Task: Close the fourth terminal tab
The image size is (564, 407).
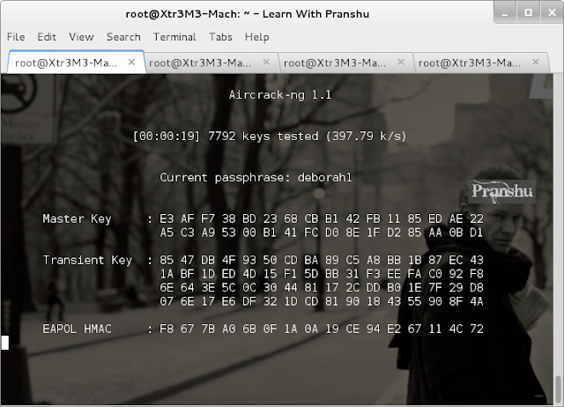Action: click(536, 63)
